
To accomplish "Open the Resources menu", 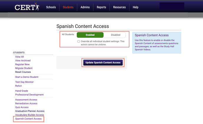I will tap(119, 7).
